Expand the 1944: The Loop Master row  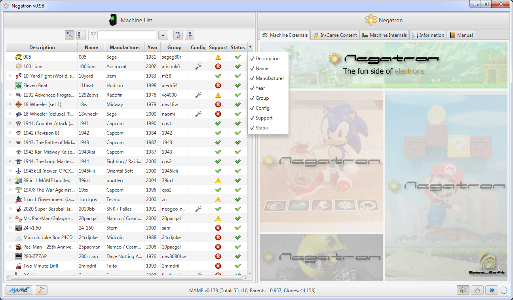(11, 161)
